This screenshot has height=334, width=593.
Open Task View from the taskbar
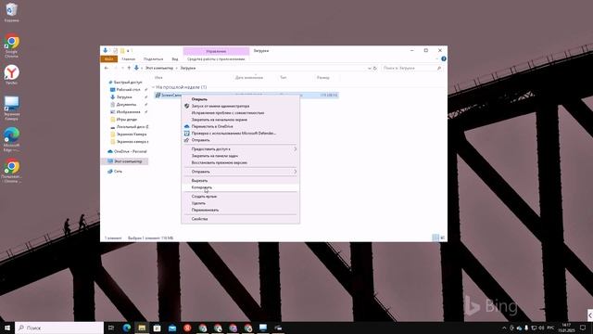click(111, 328)
